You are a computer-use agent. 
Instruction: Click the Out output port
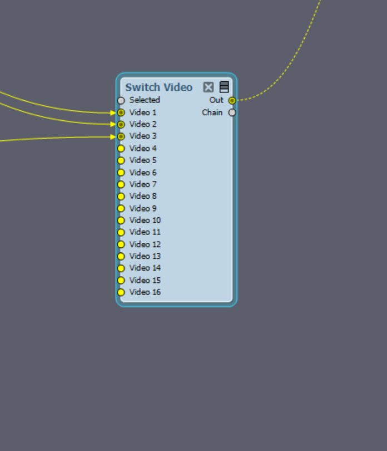[x=232, y=100]
